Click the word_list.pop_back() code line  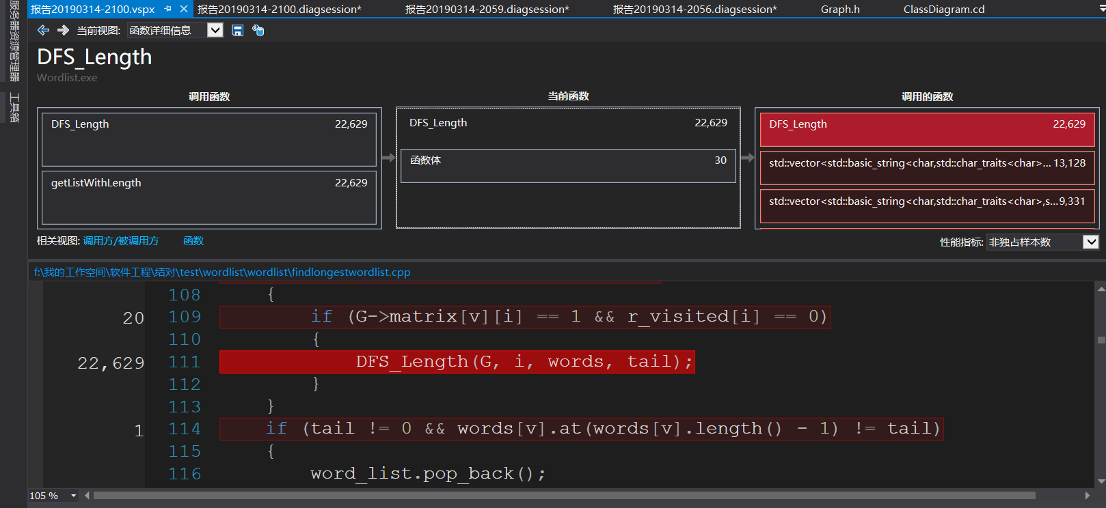point(428,473)
